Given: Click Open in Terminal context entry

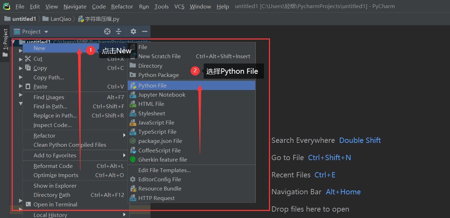Looking at the screenshot, I should point(55,204).
